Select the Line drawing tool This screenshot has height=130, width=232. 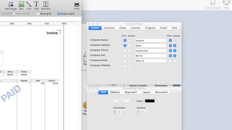tap(29, 6)
